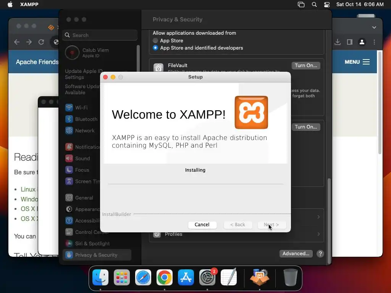Open Safari from the Dock
The height and width of the screenshot is (293, 391).
coord(143,277)
